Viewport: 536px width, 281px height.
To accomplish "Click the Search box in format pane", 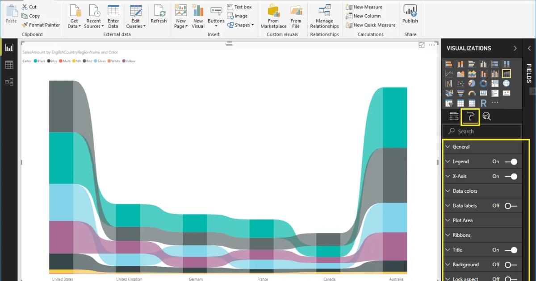I will [482, 131].
